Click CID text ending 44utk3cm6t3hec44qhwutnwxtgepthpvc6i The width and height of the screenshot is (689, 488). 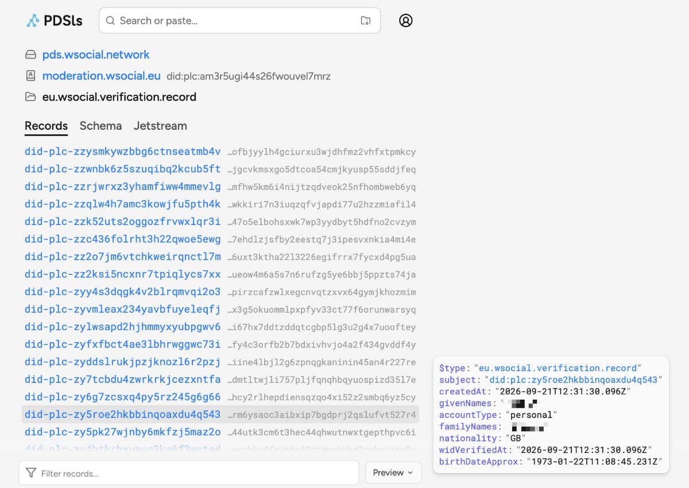tap(322, 432)
